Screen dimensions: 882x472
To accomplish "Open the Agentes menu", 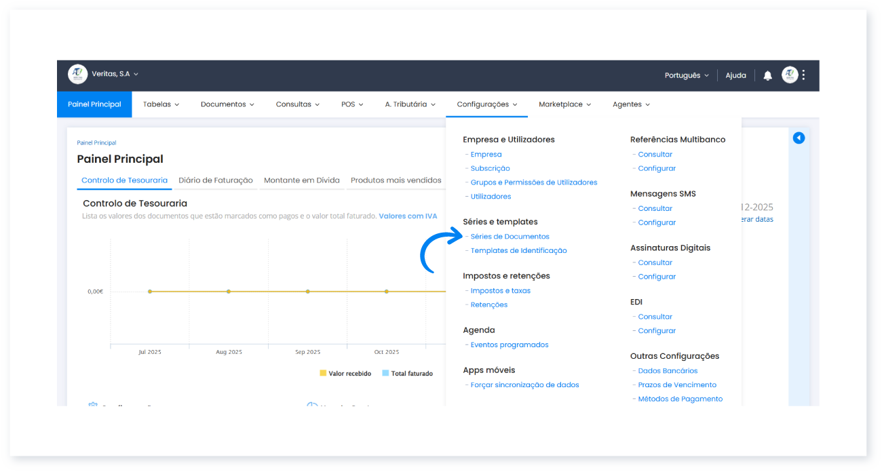I will (631, 104).
